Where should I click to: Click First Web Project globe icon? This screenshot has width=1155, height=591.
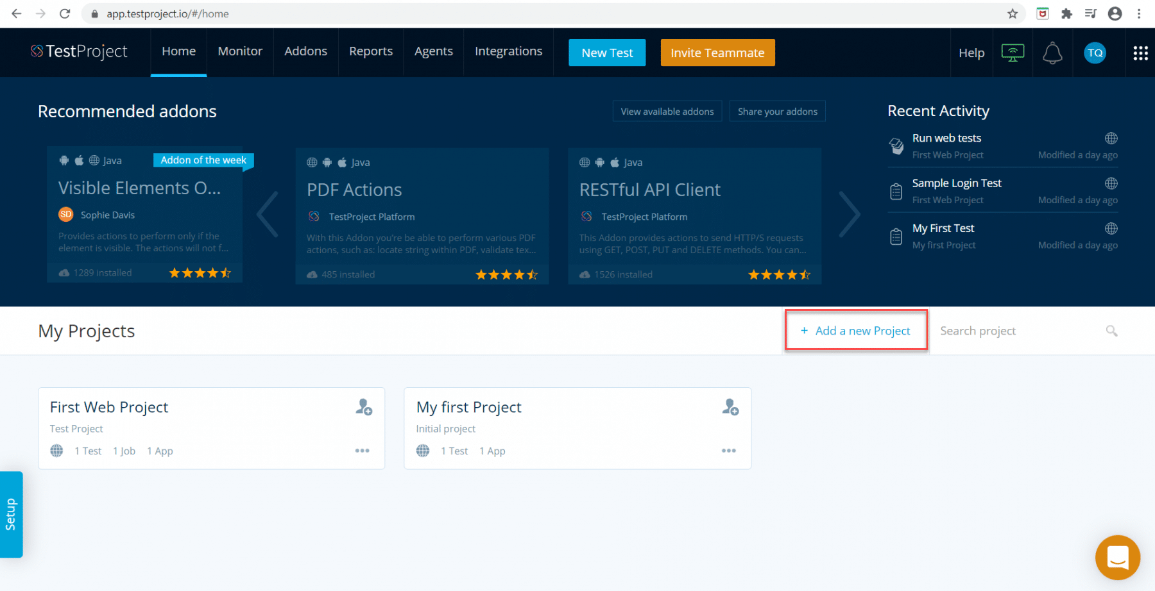tap(56, 451)
